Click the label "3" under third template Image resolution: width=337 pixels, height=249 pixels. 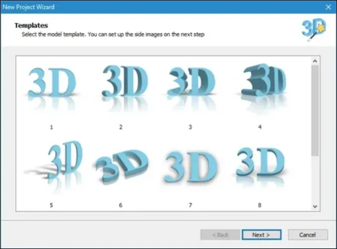pyautogui.click(x=190, y=127)
